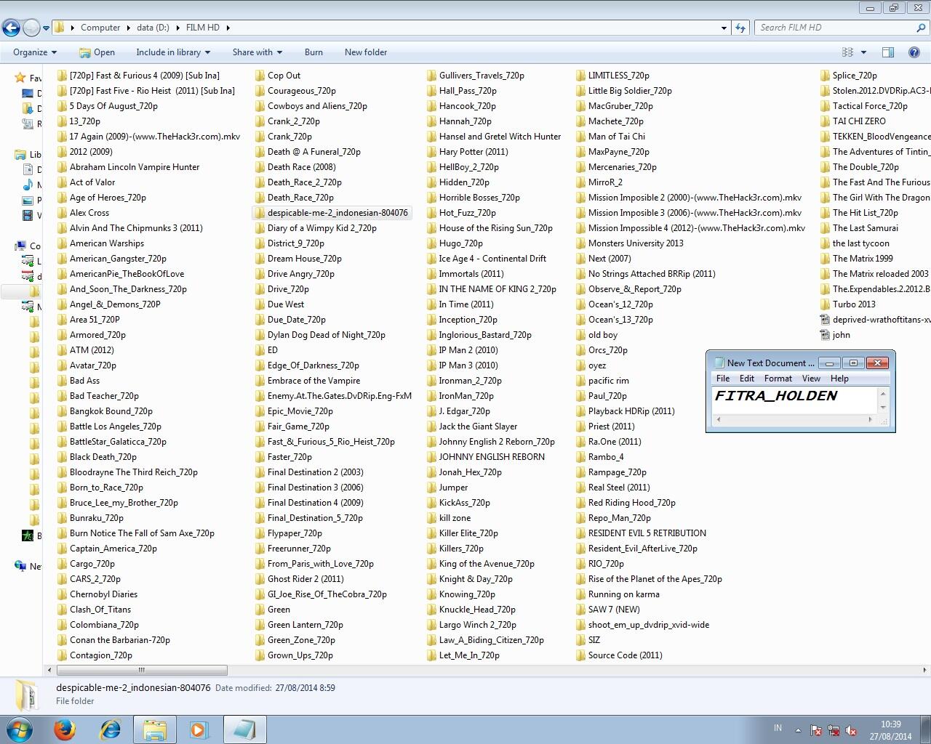Viewport: 931px width, 744px height.
Task: Click the search magnifier icon
Action: coord(921,28)
